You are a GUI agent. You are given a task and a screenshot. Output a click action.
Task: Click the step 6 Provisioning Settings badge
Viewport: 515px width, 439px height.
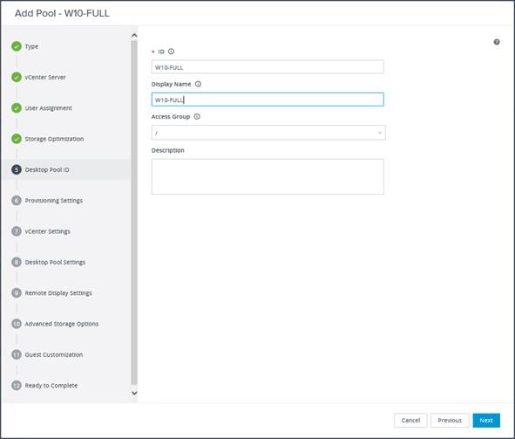click(17, 201)
